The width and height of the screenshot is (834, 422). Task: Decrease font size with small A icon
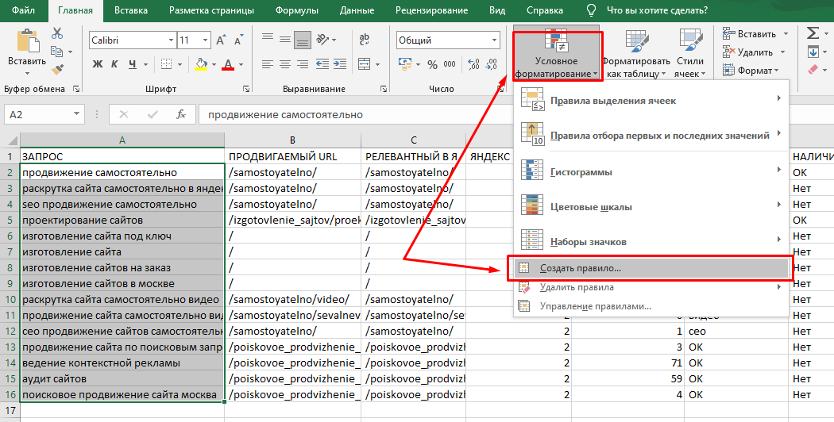[239, 40]
